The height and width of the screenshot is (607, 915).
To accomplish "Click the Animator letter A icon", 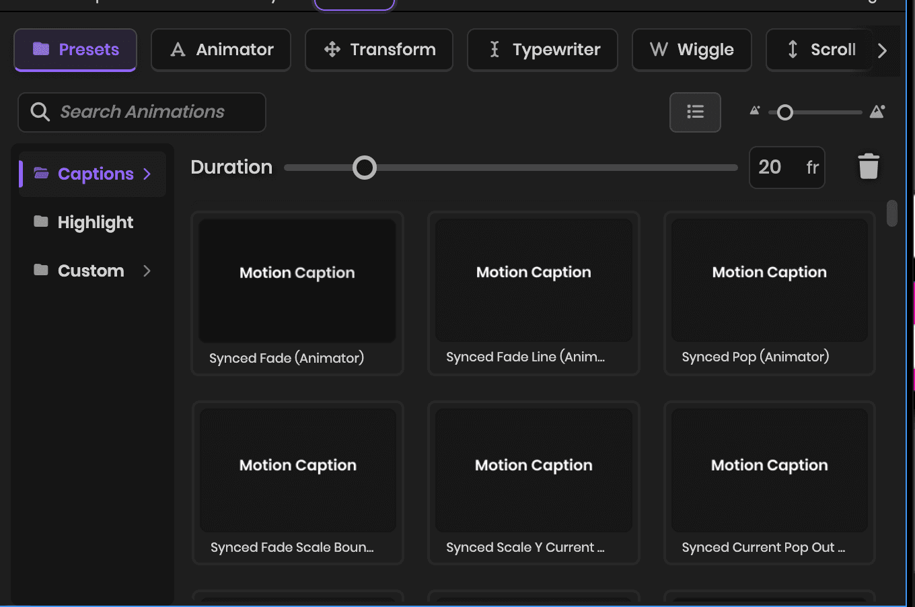I will click(x=178, y=49).
